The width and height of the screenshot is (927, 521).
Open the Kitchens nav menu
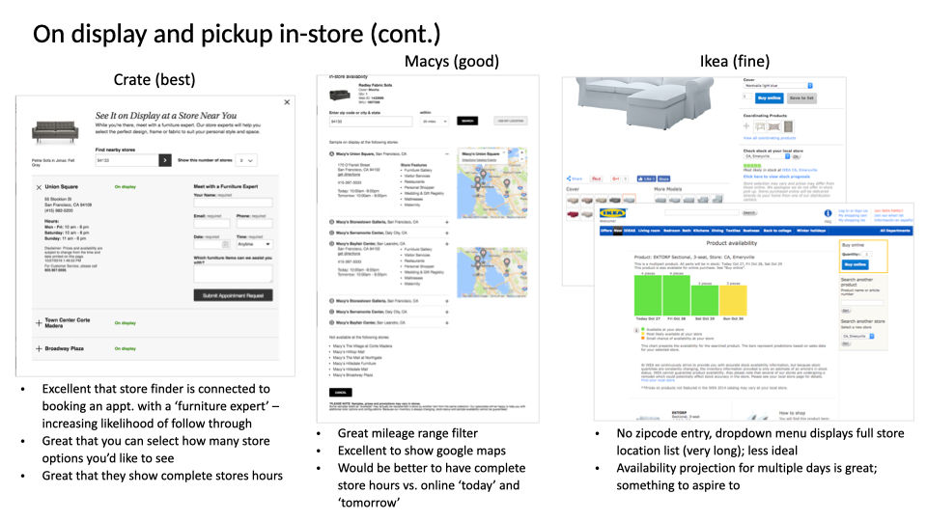[x=701, y=231]
